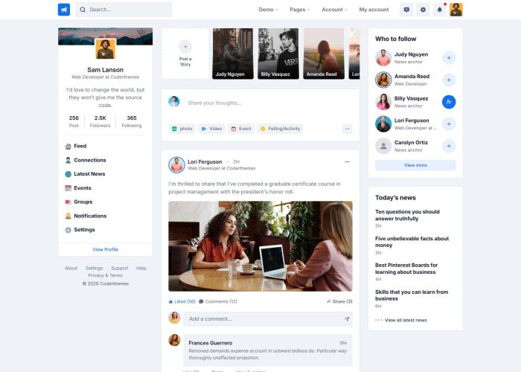Image resolution: width=521 pixels, height=372 pixels.
Task: Send comment using paper plane icon
Action: pyautogui.click(x=347, y=319)
